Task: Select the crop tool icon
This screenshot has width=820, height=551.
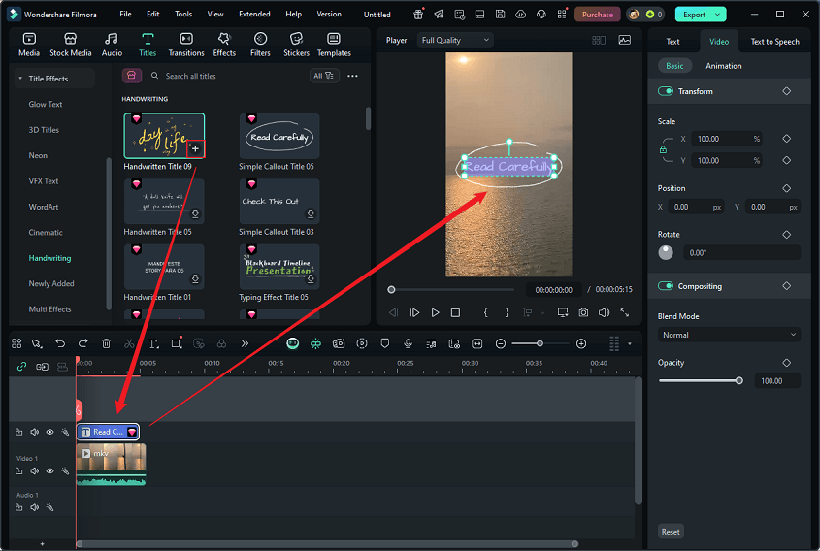Action: (x=177, y=343)
